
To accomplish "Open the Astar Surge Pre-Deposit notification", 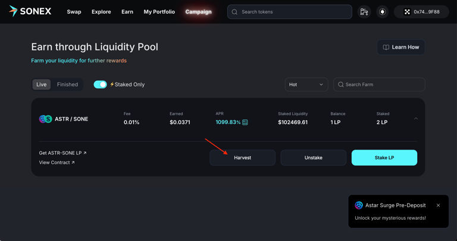I will coord(398,211).
